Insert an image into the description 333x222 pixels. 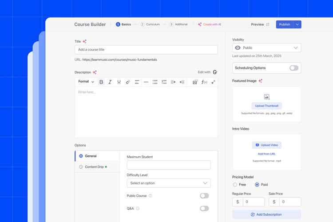click(x=195, y=82)
